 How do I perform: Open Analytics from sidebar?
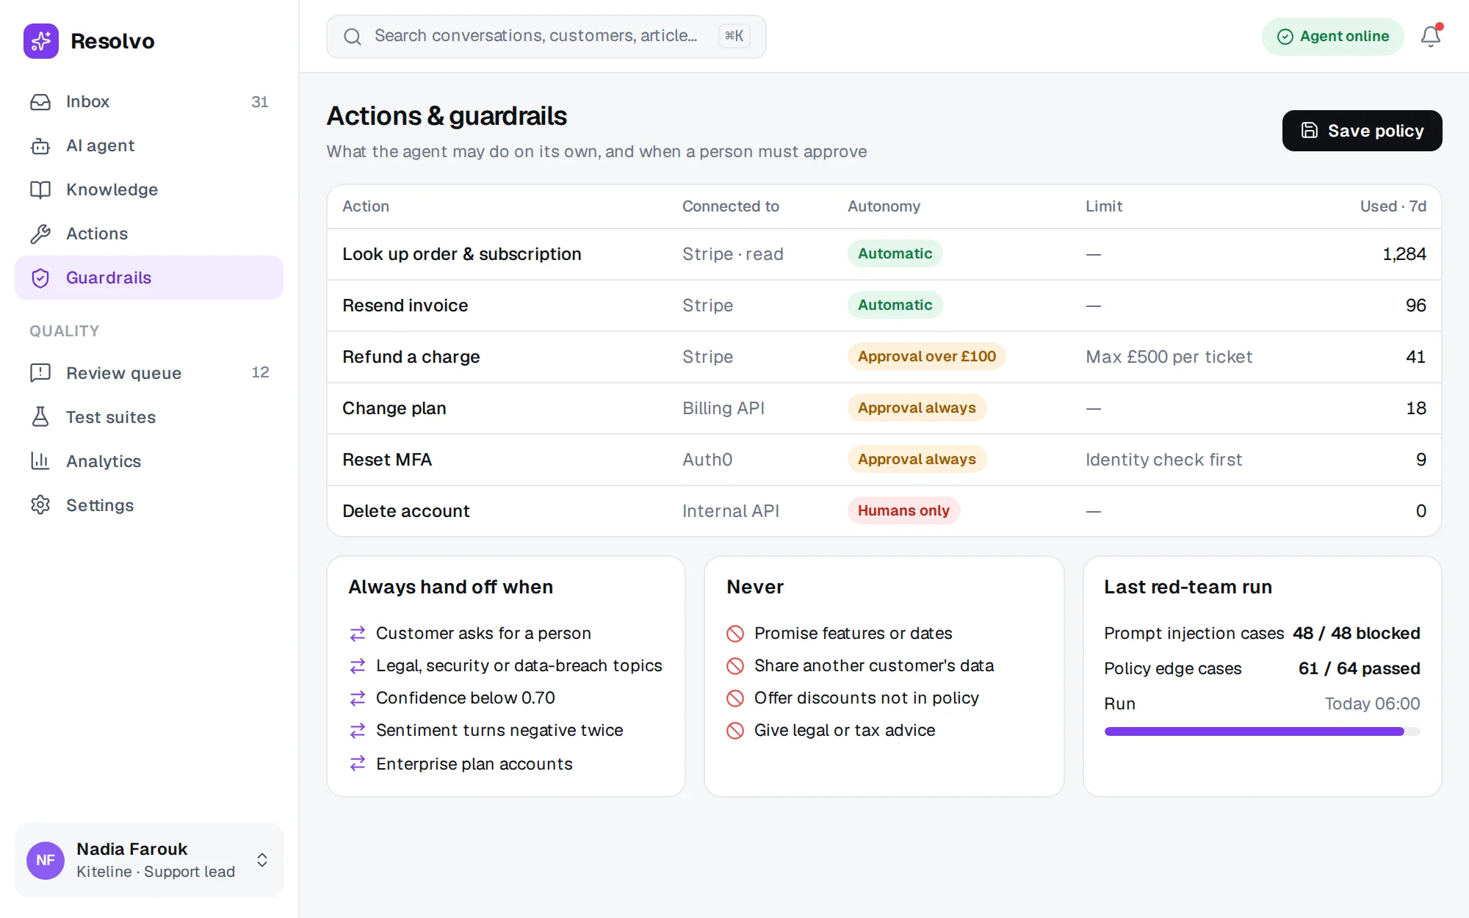(x=149, y=461)
